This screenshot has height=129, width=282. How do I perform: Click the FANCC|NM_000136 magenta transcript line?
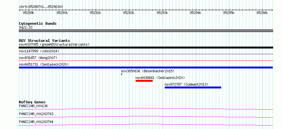point(146,109)
